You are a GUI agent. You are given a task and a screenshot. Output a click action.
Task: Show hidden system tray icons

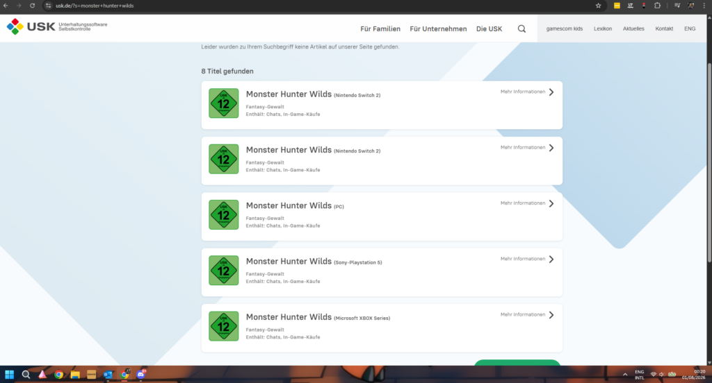(625, 375)
